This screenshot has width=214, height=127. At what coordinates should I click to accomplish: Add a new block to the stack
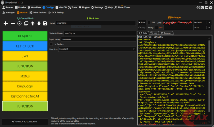point(6,23)
